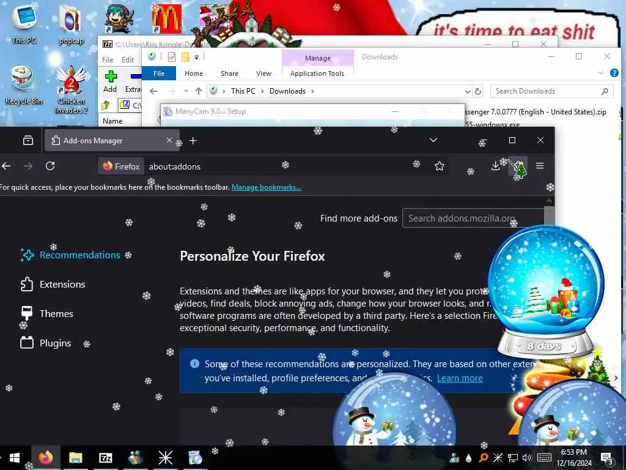Image resolution: width=626 pixels, height=470 pixels.
Task: Follow the Learn more link
Action: [460, 378]
